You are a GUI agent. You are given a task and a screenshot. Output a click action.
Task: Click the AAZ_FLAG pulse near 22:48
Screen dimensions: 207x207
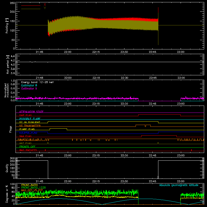[158, 143]
